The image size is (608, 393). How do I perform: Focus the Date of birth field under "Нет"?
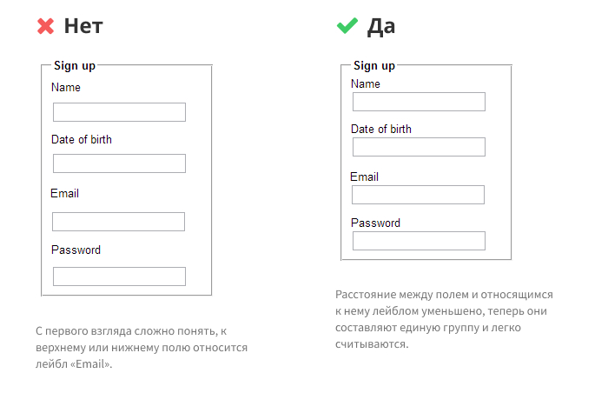(x=119, y=163)
